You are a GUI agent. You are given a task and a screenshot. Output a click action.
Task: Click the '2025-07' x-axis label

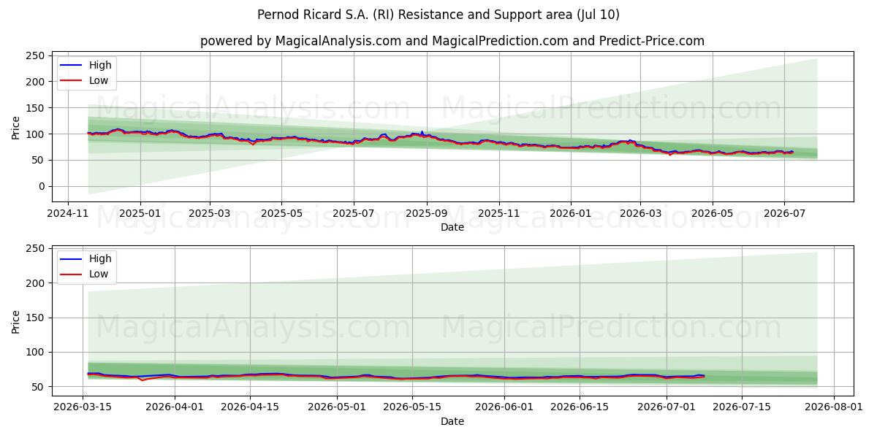pyautogui.click(x=354, y=214)
